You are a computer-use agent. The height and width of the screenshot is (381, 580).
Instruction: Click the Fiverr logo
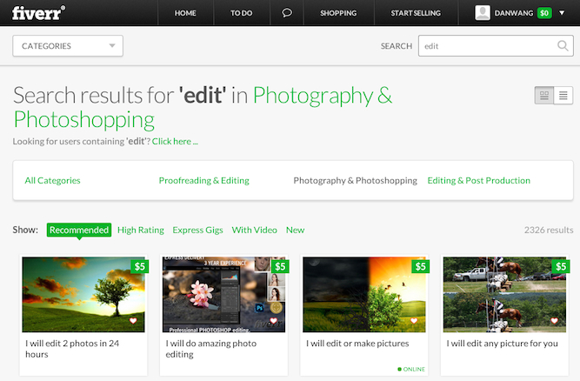pos(38,13)
